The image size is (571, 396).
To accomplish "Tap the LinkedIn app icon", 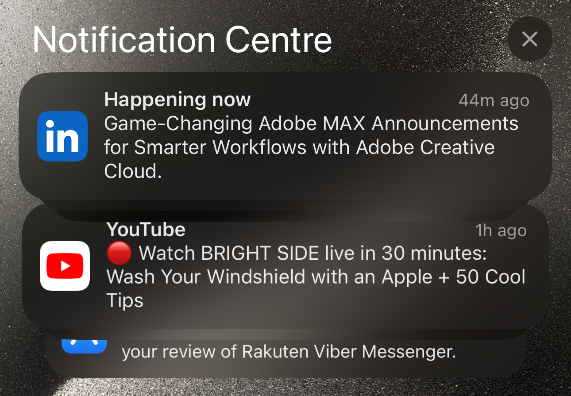I will pos(62,136).
